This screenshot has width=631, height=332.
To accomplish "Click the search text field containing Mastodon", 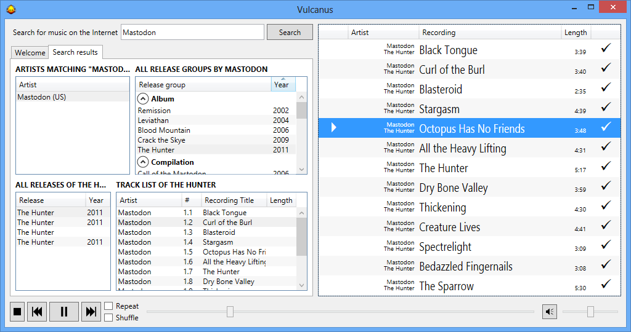I will click(x=192, y=32).
